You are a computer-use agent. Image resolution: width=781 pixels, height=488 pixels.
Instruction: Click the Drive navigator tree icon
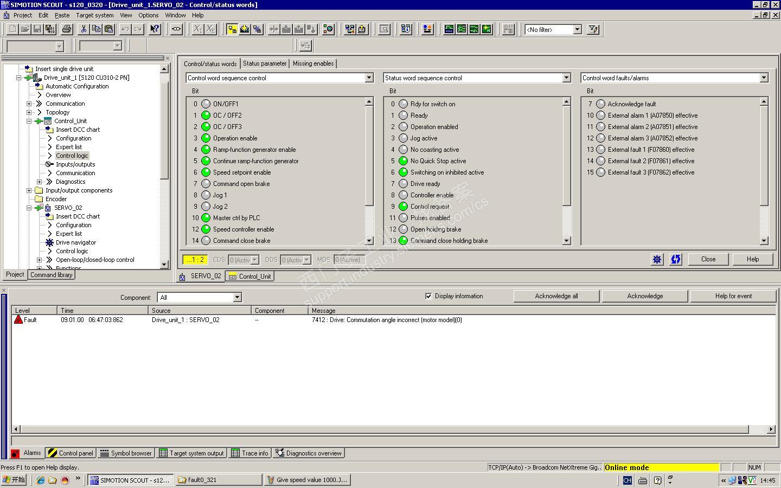coord(49,242)
